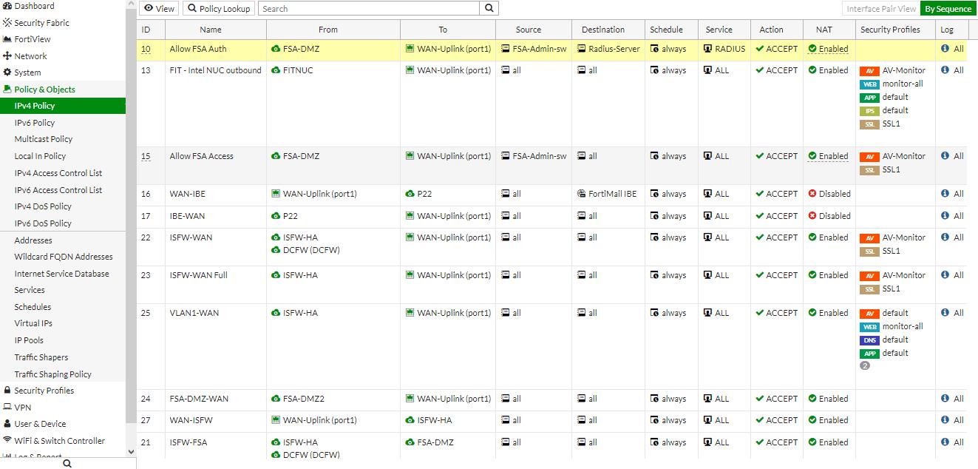The width and height of the screenshot is (978, 469).
Task: Click the IPS badge in FIT - Intel NUC outbound row
Action: point(869,111)
